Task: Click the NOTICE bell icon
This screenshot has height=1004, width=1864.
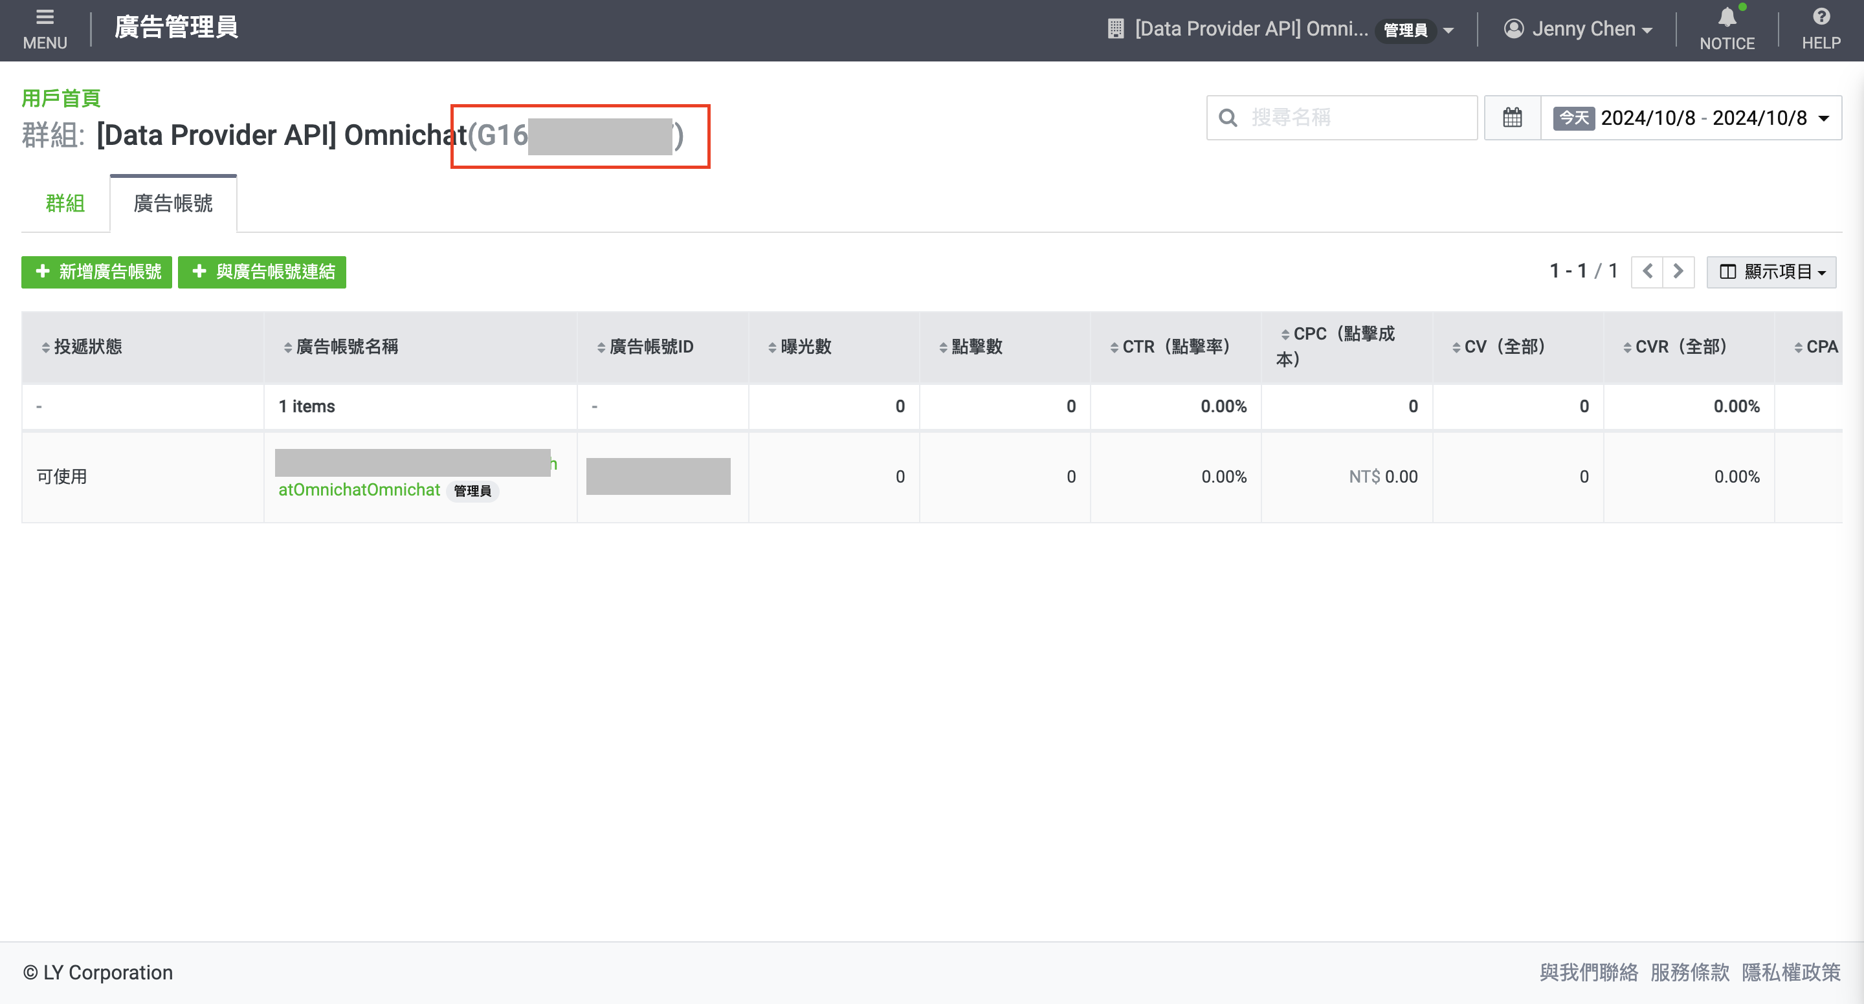Action: 1727,29
